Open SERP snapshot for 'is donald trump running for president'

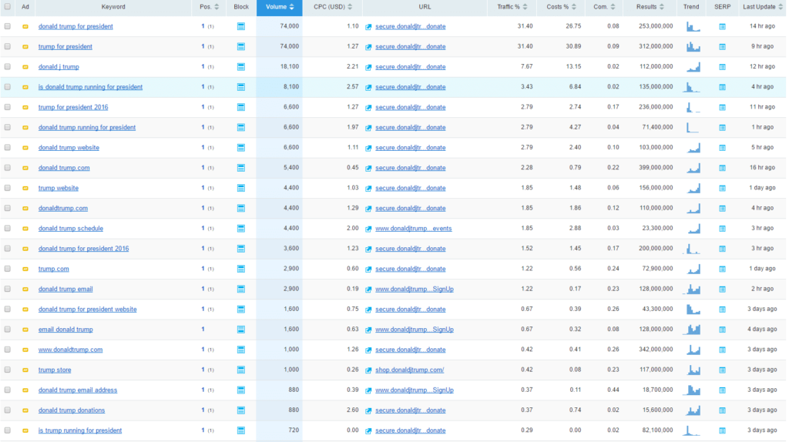click(722, 88)
